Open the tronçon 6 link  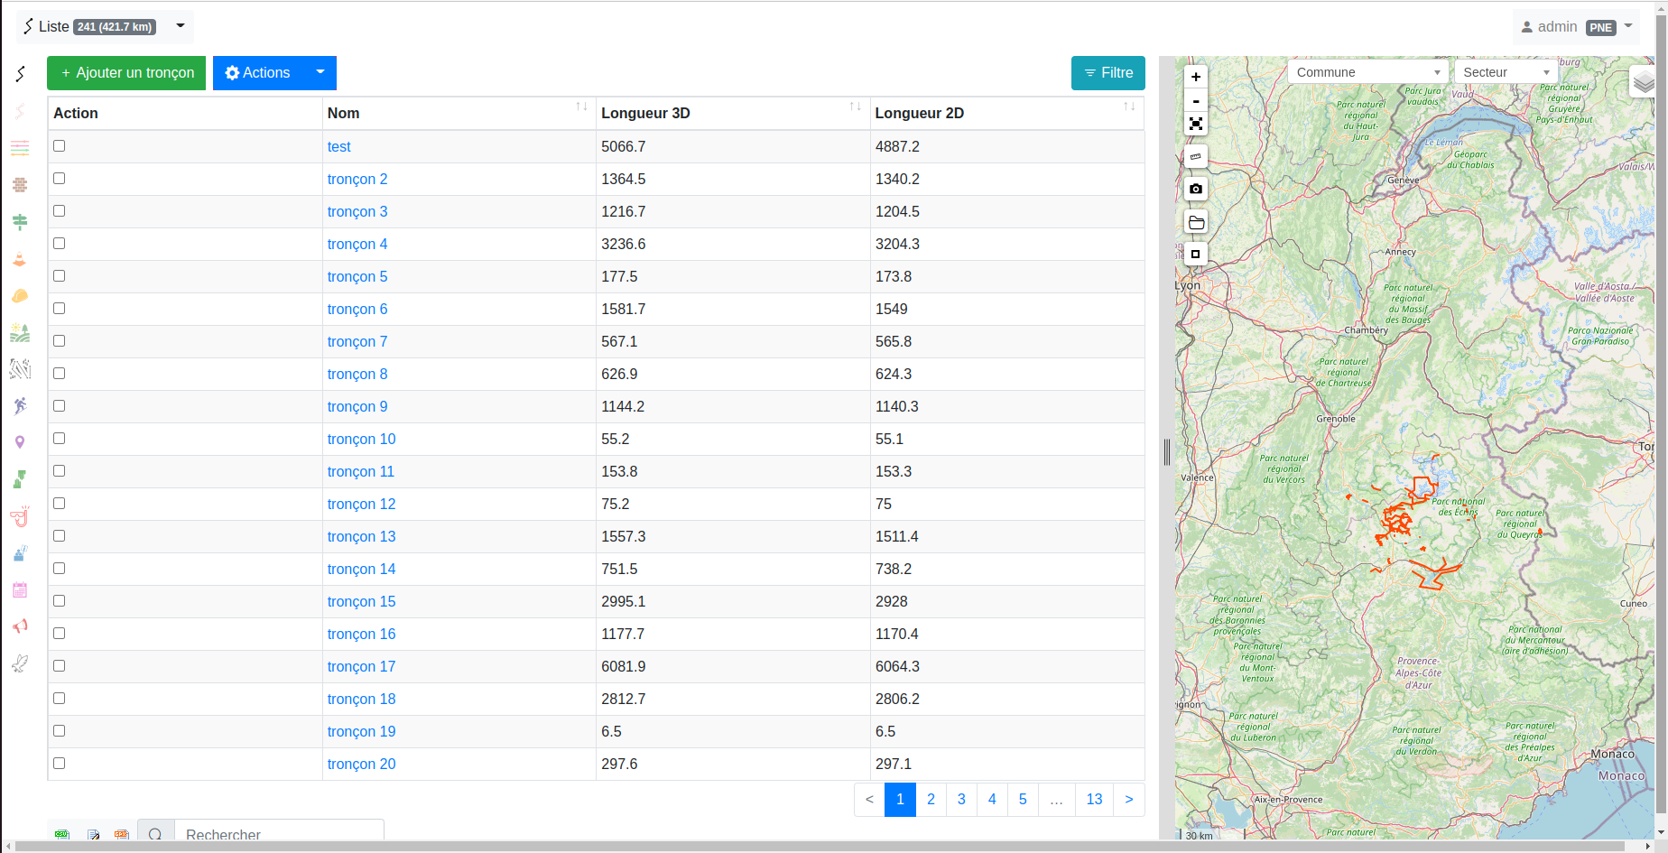click(x=357, y=309)
